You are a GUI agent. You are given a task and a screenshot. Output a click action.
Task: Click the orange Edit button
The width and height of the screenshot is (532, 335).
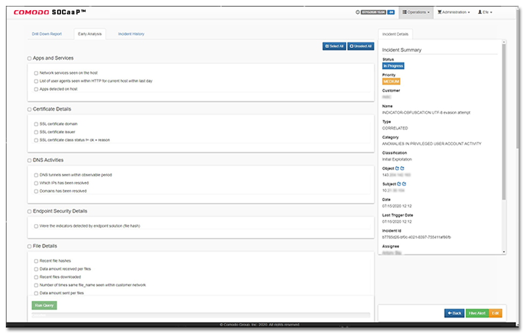[496, 313]
